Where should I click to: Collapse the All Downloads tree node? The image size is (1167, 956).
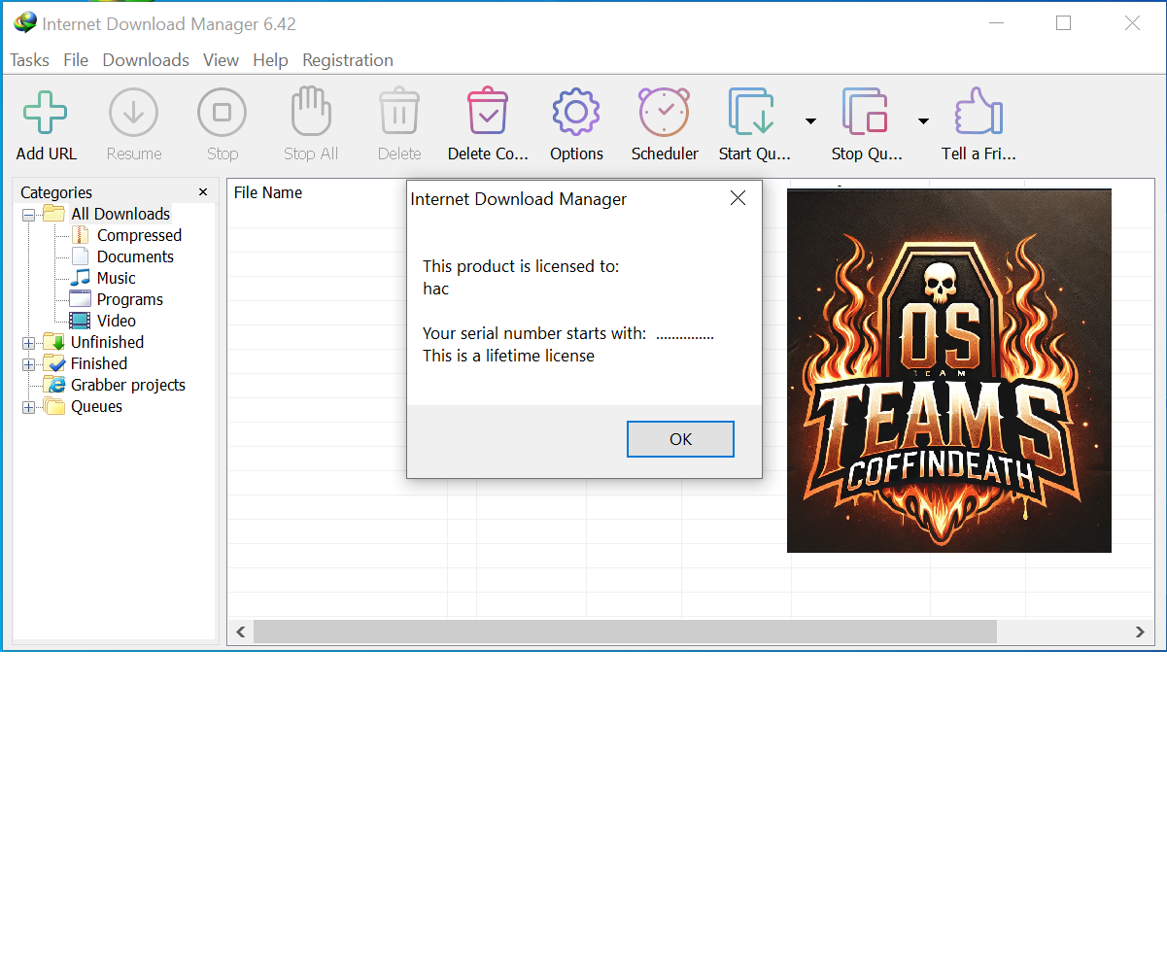tap(29, 215)
